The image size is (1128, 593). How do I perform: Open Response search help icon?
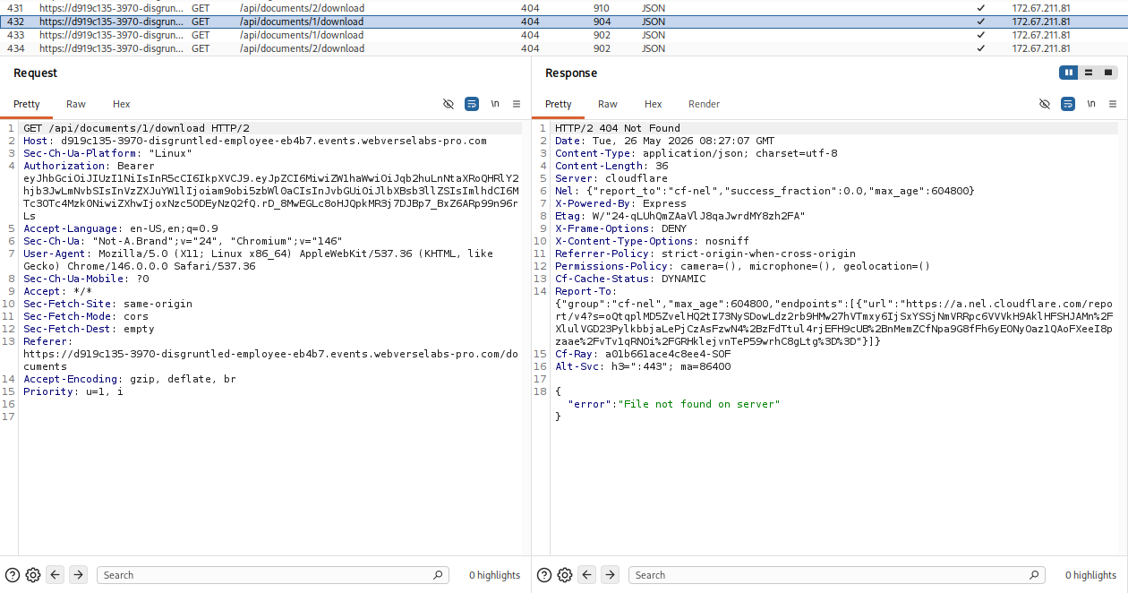click(544, 575)
